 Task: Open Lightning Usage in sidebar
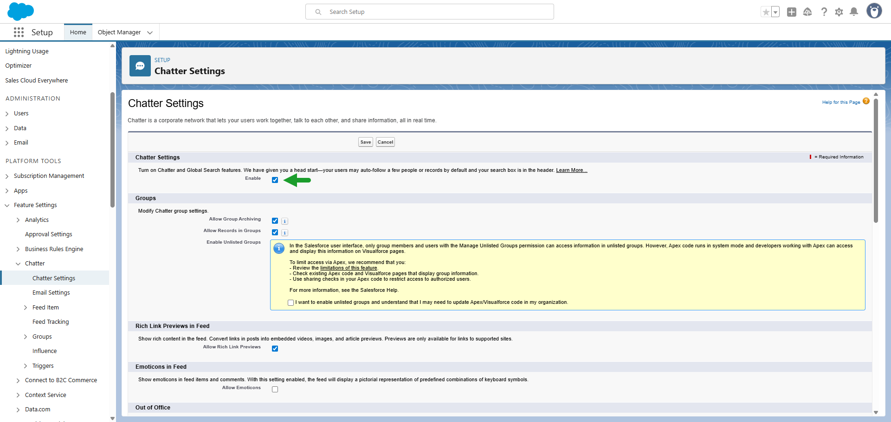tap(27, 51)
